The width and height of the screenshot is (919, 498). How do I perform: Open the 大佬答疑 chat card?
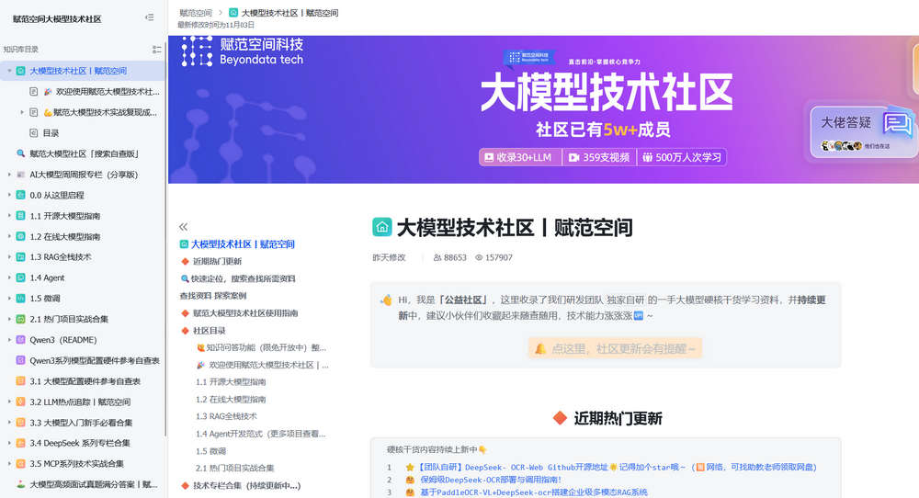click(862, 131)
